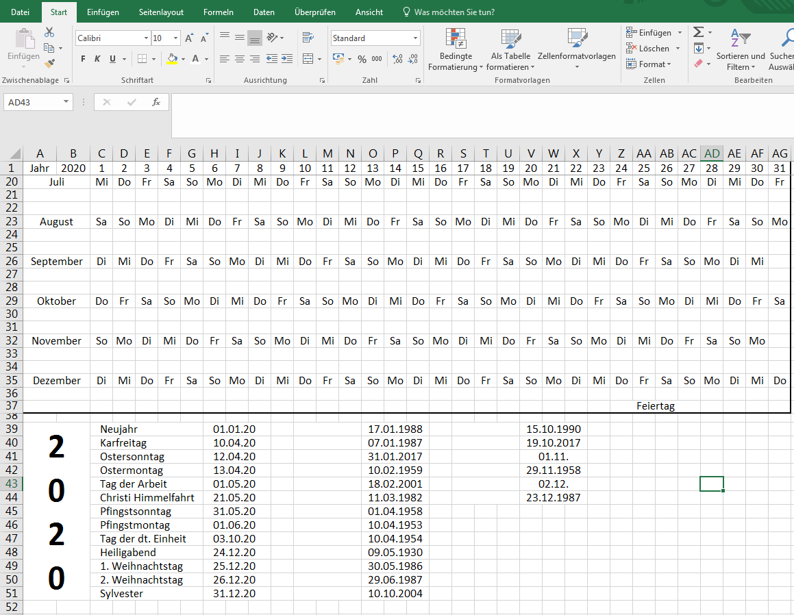Open the Datei tab

coord(21,12)
